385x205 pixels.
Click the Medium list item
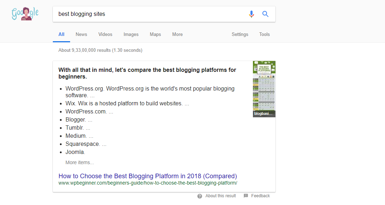79,136
